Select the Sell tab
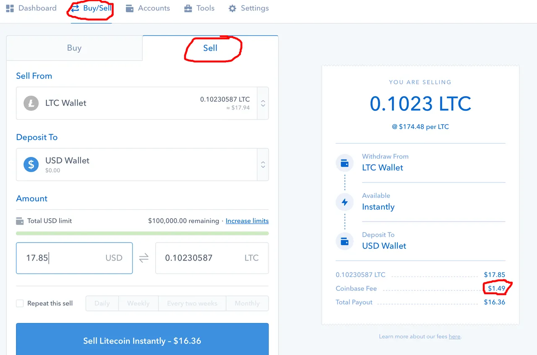The width and height of the screenshot is (537, 355). coord(210,48)
